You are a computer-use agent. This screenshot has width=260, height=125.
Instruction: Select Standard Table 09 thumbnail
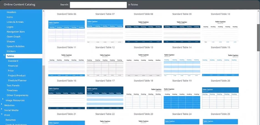(x=182, y=32)
